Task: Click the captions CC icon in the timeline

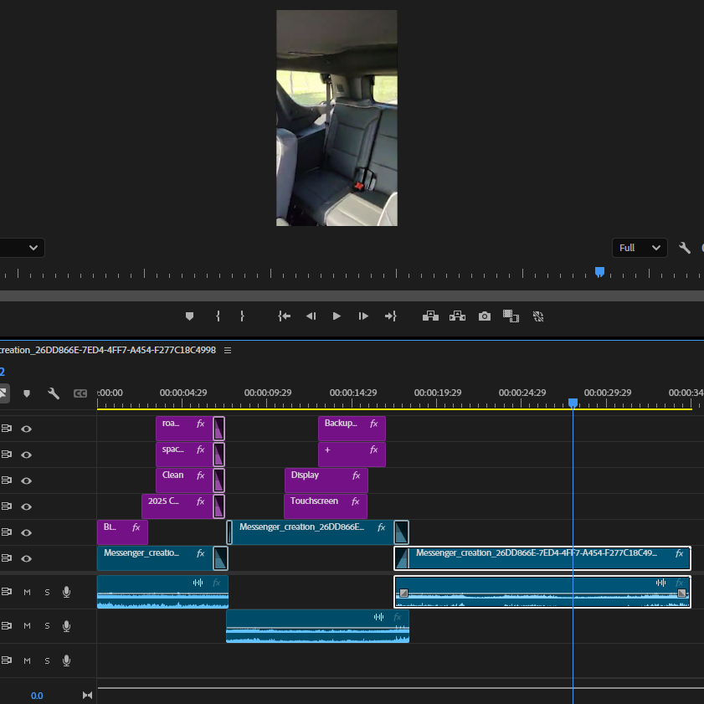Action: pyautogui.click(x=80, y=393)
